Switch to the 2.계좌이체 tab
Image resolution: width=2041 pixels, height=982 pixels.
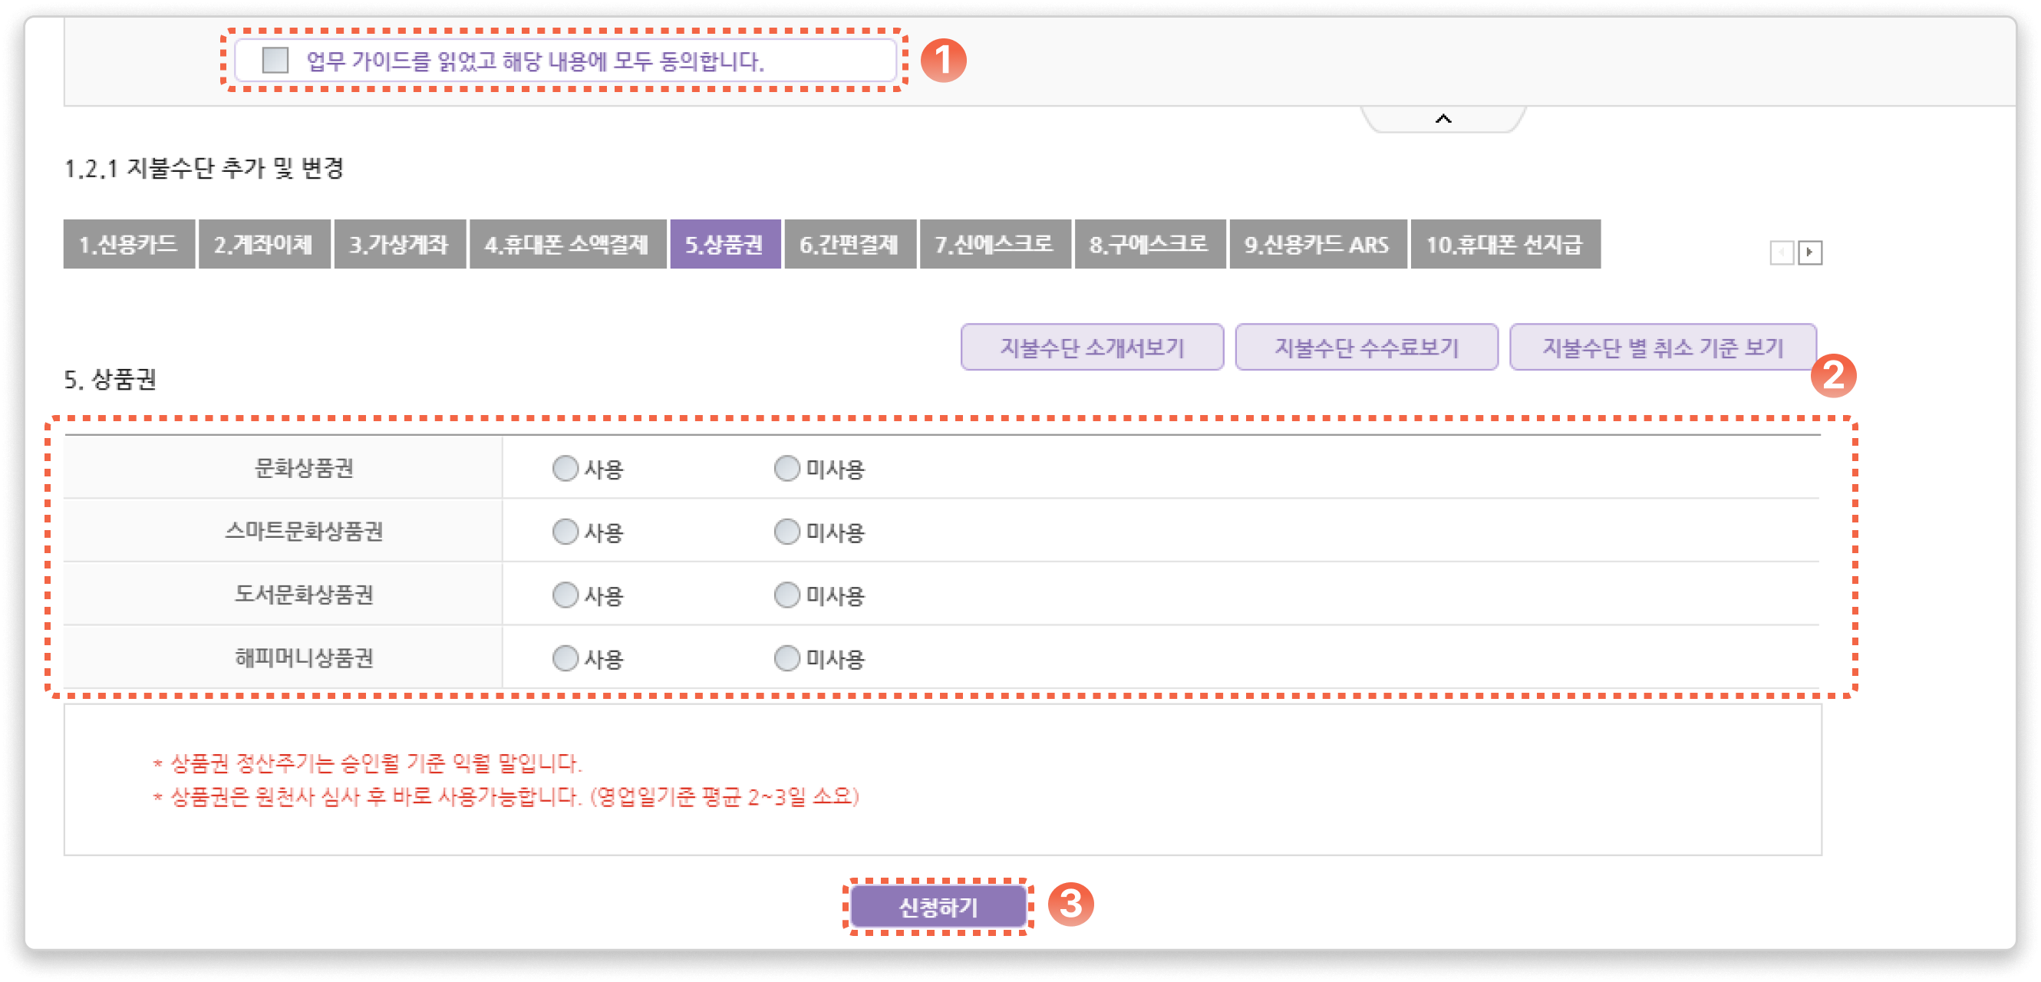[x=264, y=244]
